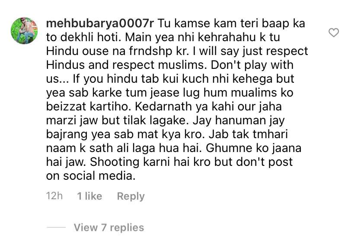The width and height of the screenshot is (358, 246).
Task: Click the word "bajrang" in the comment
Action: (x=67, y=135)
